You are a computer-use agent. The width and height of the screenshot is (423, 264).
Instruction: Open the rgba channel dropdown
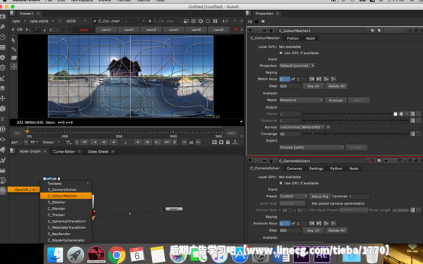click(19, 21)
